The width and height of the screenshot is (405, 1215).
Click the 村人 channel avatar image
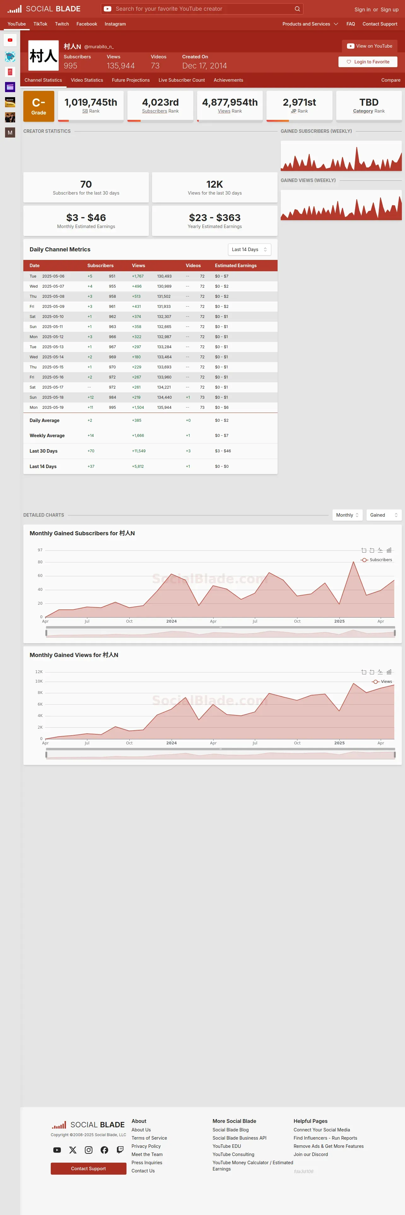pyautogui.click(x=44, y=56)
